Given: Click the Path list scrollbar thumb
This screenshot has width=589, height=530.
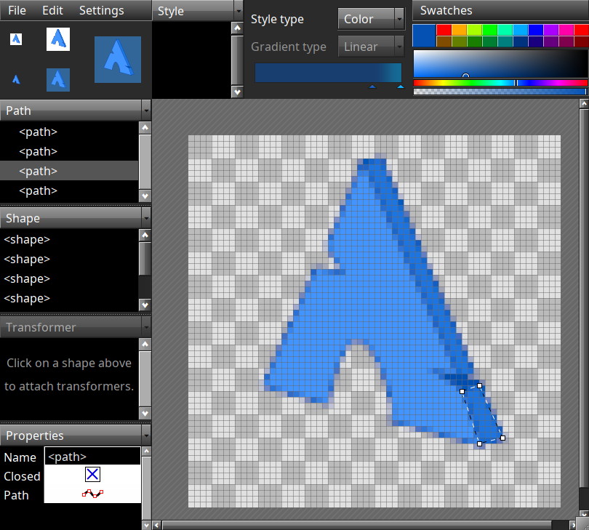Looking at the screenshot, I should pos(145,162).
